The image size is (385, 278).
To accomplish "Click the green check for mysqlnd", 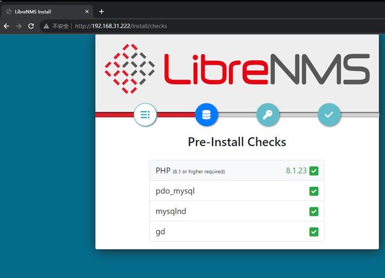I will click(x=314, y=211).
